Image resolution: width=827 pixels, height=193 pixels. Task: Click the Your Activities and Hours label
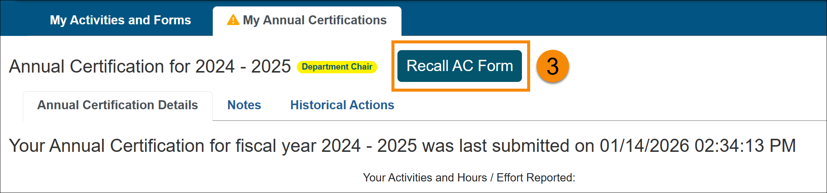coord(425,178)
